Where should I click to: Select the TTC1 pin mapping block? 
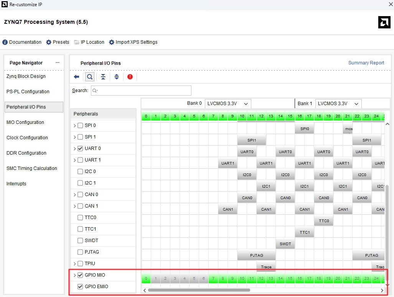tap(305, 233)
